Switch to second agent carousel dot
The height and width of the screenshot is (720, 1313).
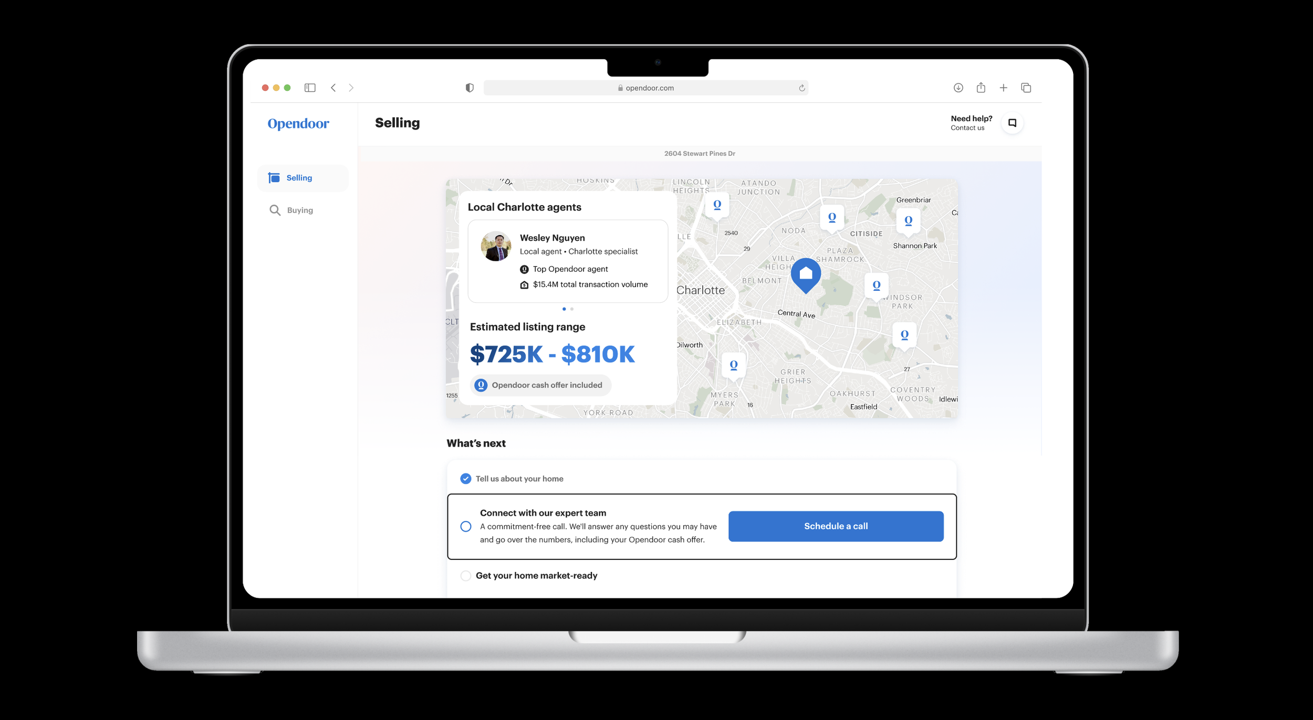click(x=572, y=309)
